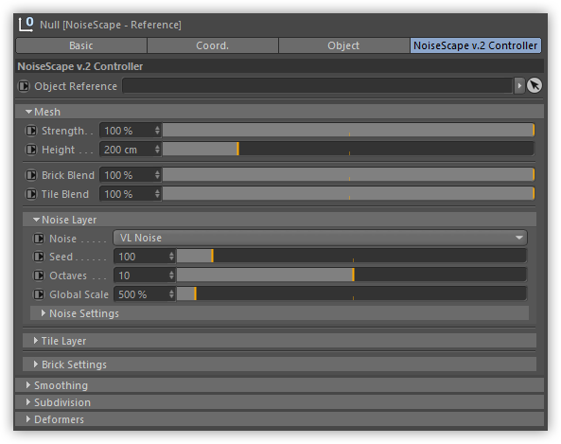
Task: Click the Null object icon in header
Action: click(26, 25)
